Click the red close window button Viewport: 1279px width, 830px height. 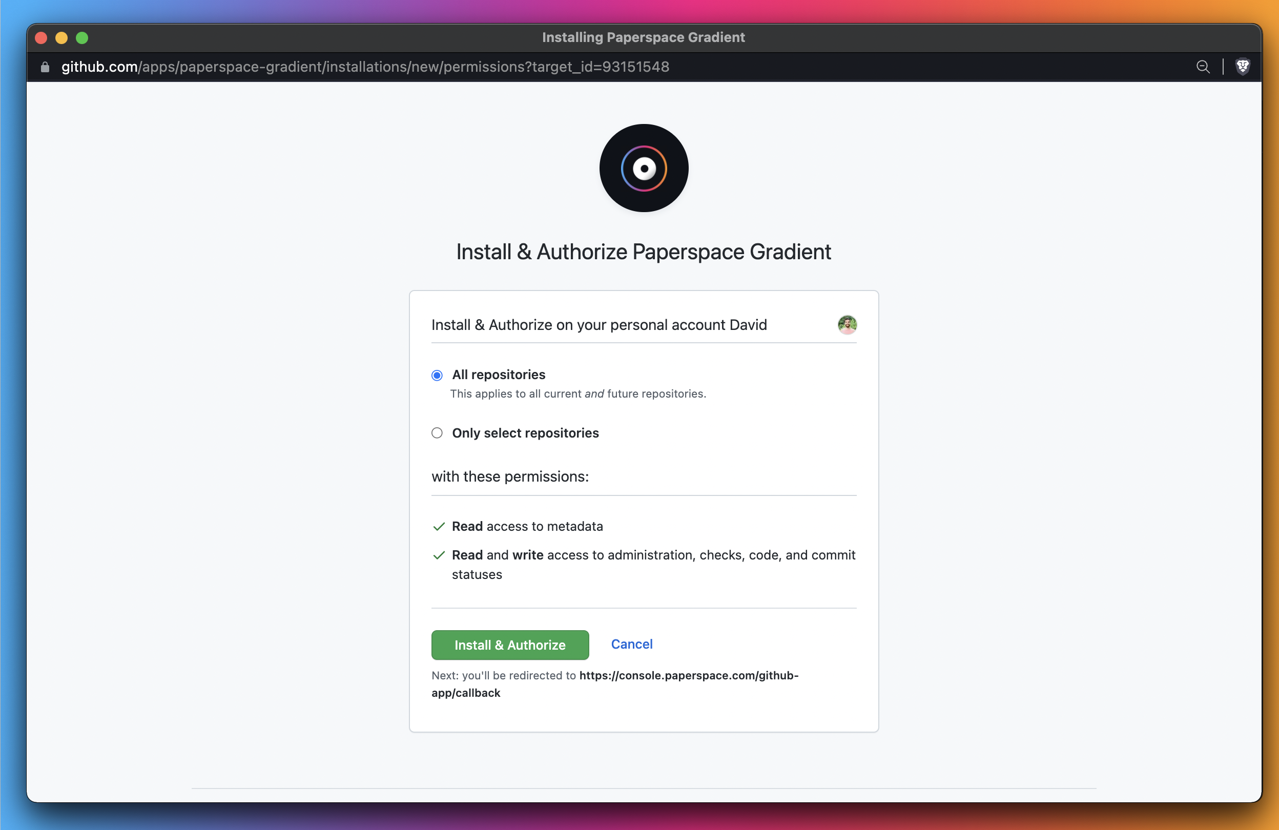[41, 37]
